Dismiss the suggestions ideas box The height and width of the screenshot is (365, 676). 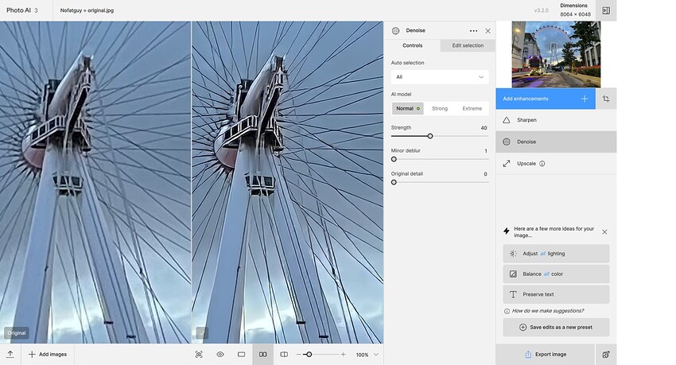coord(604,232)
